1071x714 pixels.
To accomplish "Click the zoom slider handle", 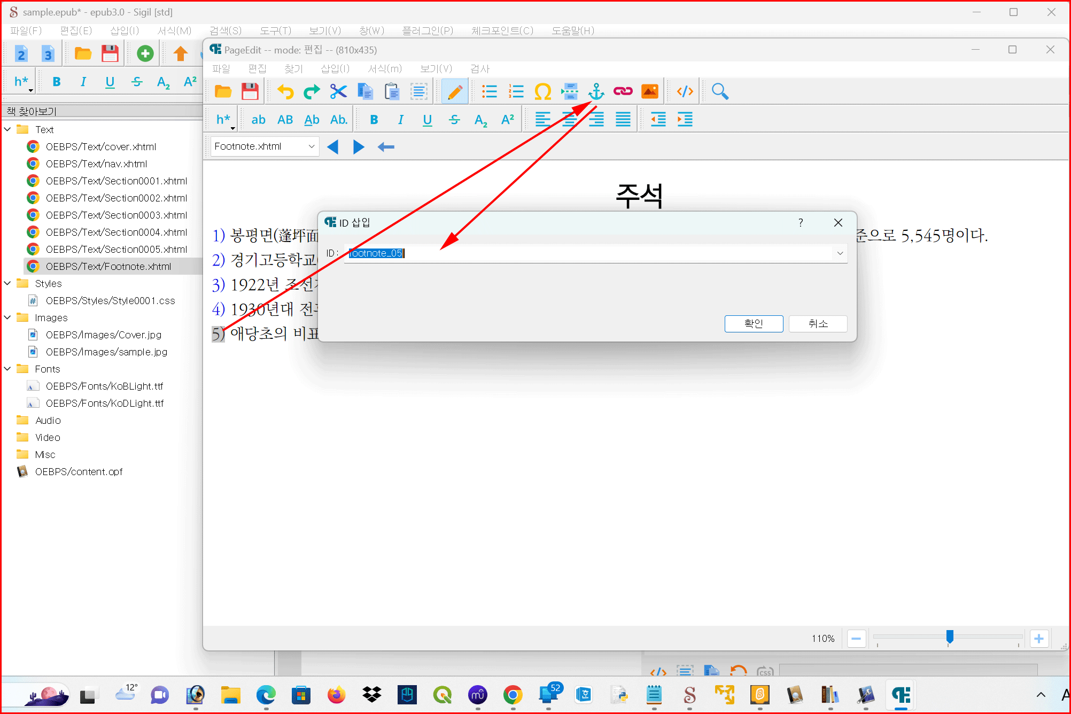I will click(949, 637).
